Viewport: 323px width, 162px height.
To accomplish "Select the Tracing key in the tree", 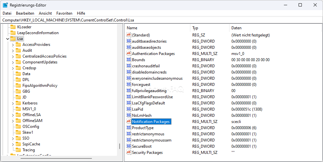I will click(29, 150).
